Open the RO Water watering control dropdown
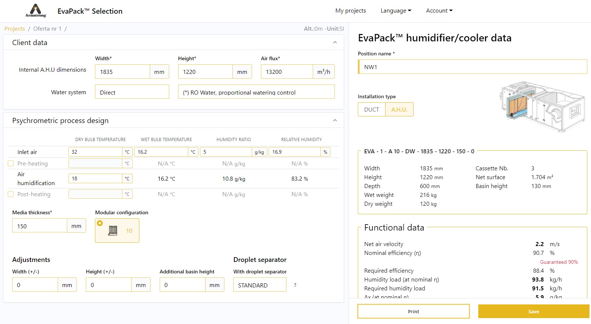591x324 pixels. pyautogui.click(x=256, y=92)
